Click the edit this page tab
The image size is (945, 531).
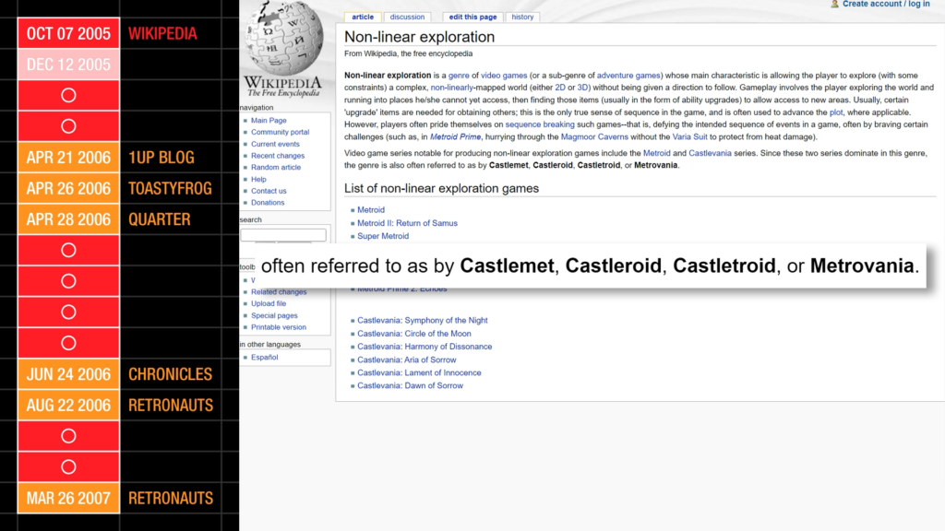pos(472,16)
